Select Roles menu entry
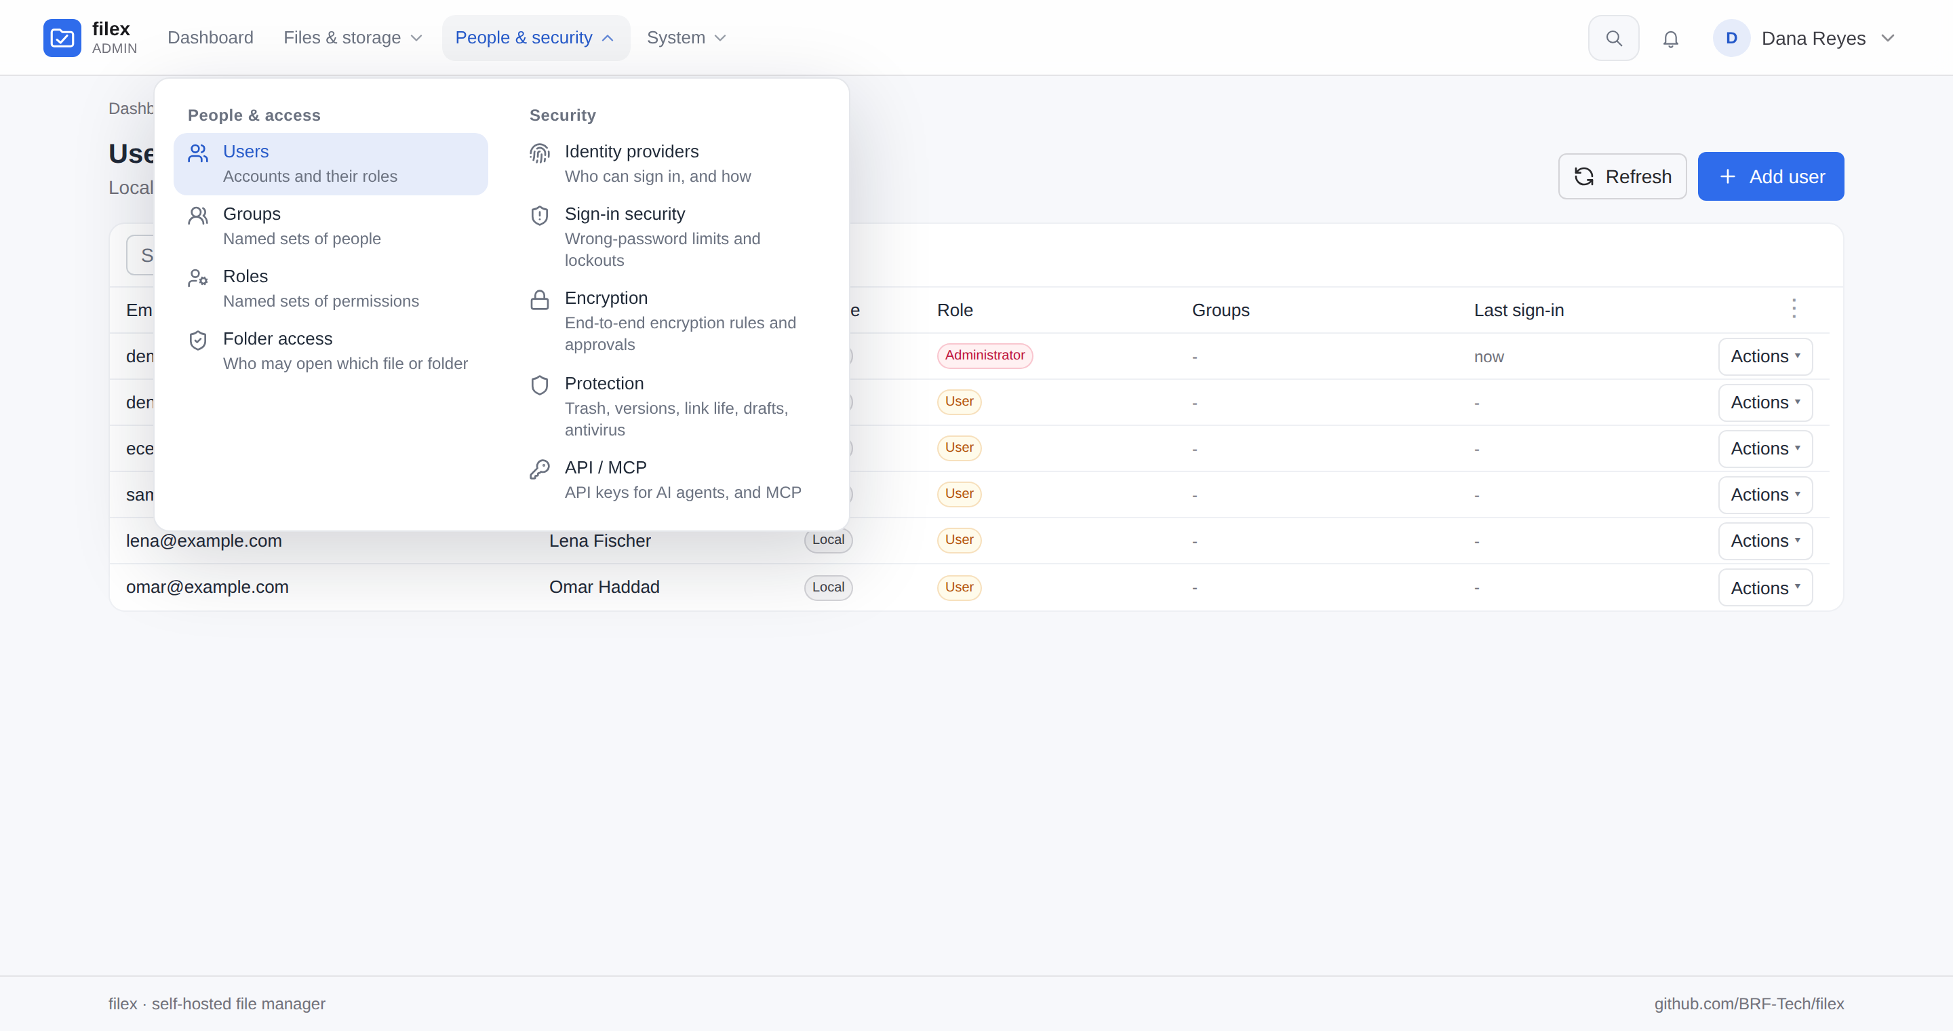This screenshot has width=1953, height=1031. coord(330,288)
